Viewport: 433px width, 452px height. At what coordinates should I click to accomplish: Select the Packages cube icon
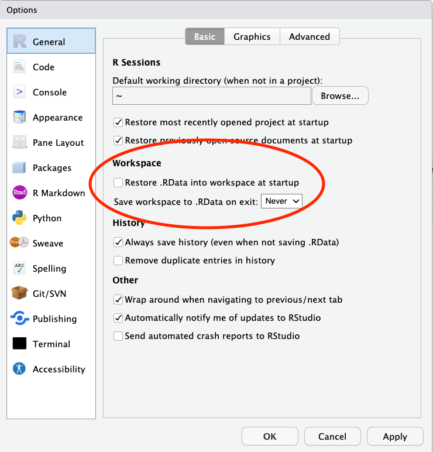pos(19,167)
